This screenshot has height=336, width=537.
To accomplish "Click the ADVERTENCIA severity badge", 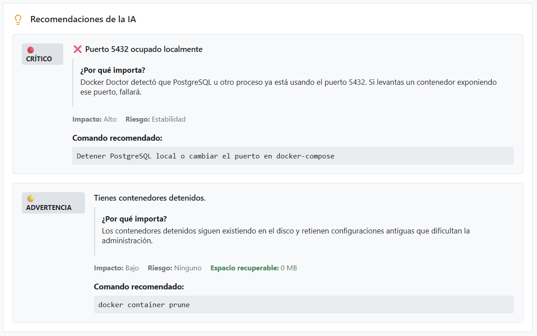I will pos(53,203).
